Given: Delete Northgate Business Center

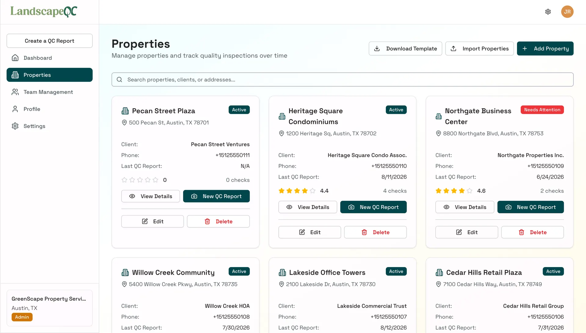Looking at the screenshot, I should (x=533, y=233).
